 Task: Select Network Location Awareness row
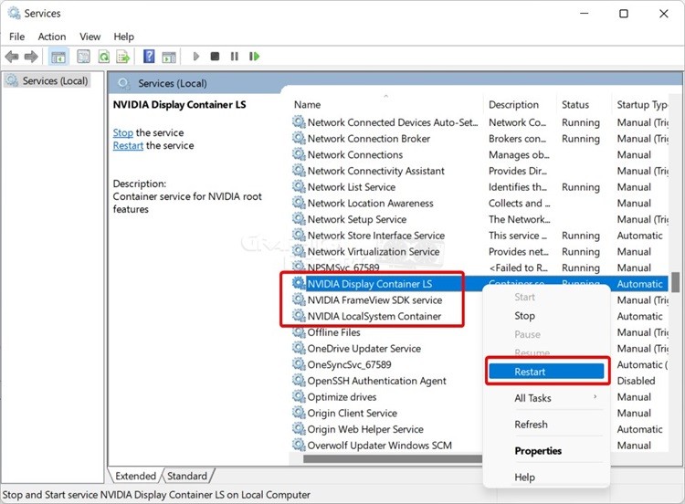click(479, 203)
